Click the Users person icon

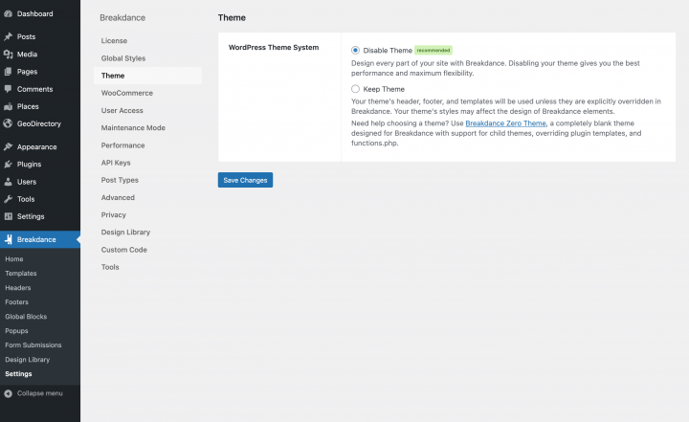click(x=9, y=182)
